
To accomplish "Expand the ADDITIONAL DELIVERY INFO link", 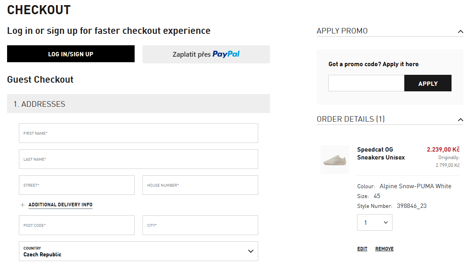I will [60, 205].
